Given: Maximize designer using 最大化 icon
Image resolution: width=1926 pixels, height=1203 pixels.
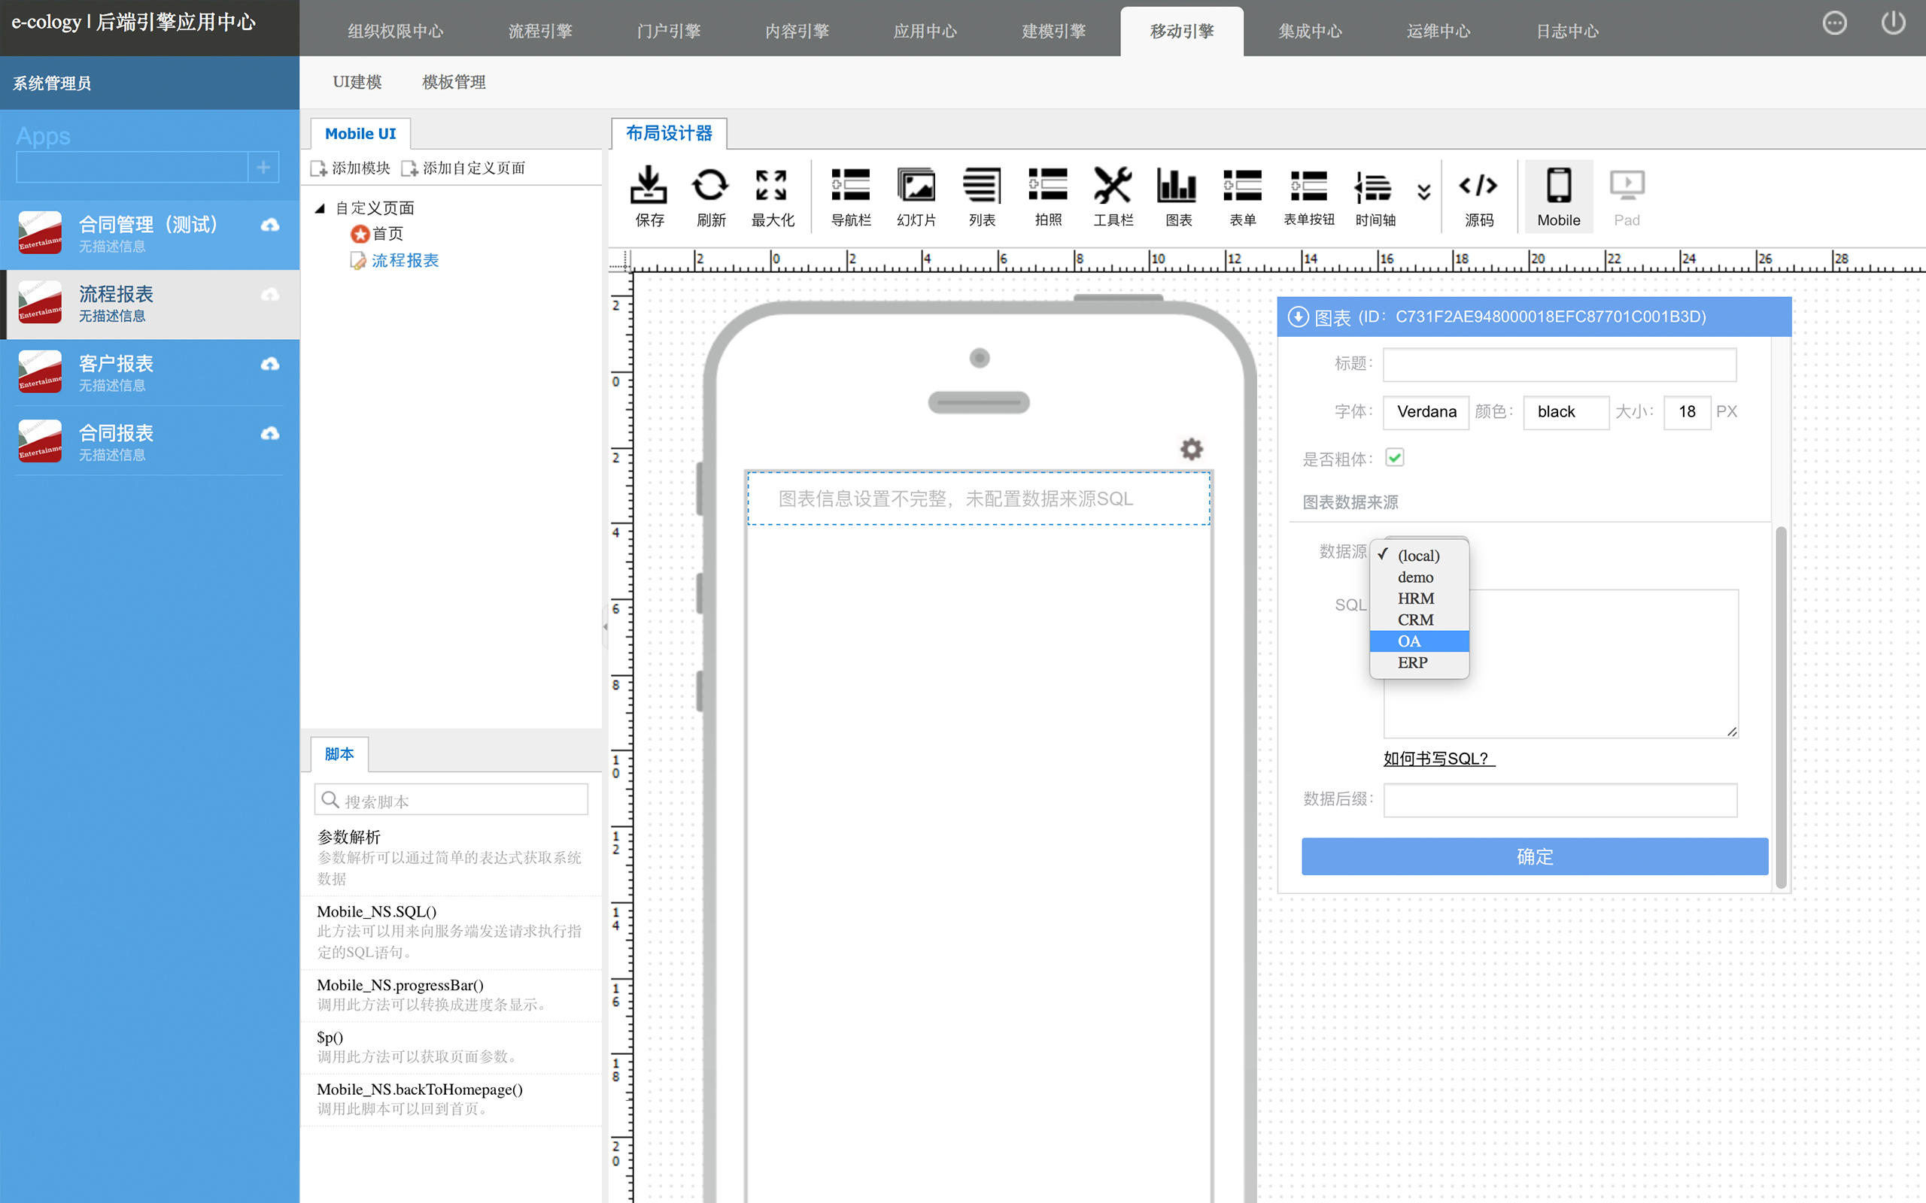Looking at the screenshot, I should pos(772,195).
